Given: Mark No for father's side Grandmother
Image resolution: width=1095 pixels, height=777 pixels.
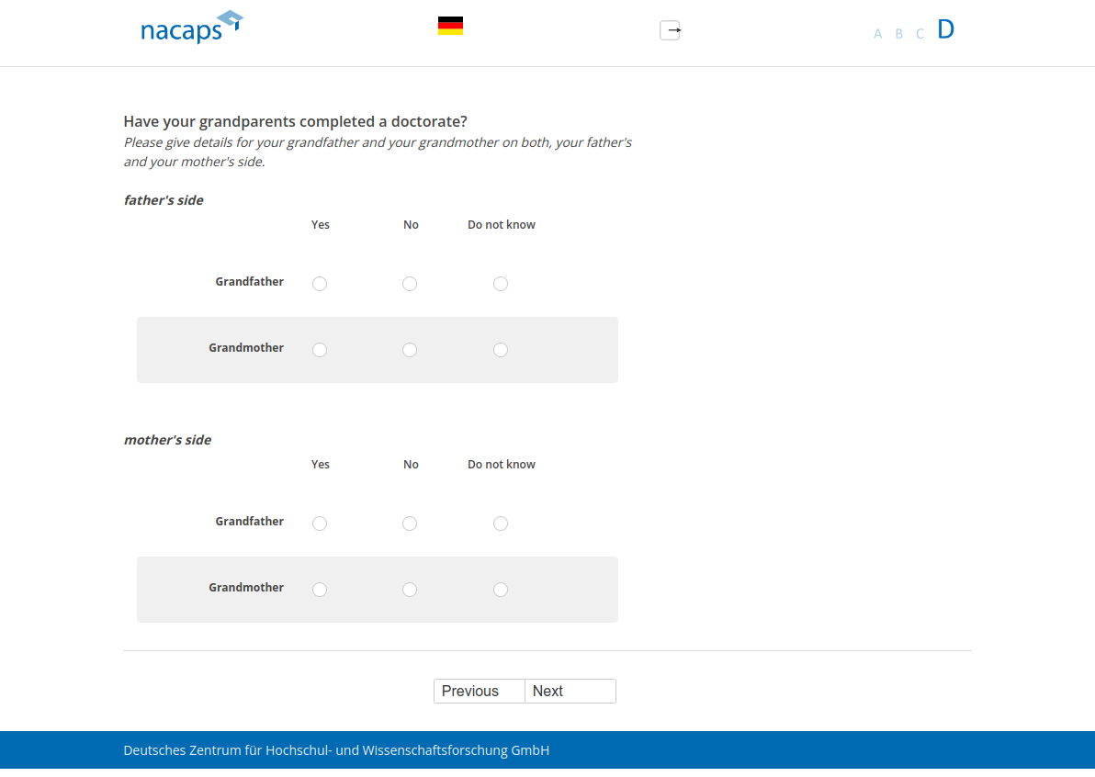Looking at the screenshot, I should [x=410, y=350].
